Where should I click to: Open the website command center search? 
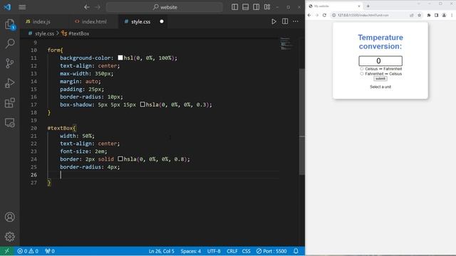165,7
